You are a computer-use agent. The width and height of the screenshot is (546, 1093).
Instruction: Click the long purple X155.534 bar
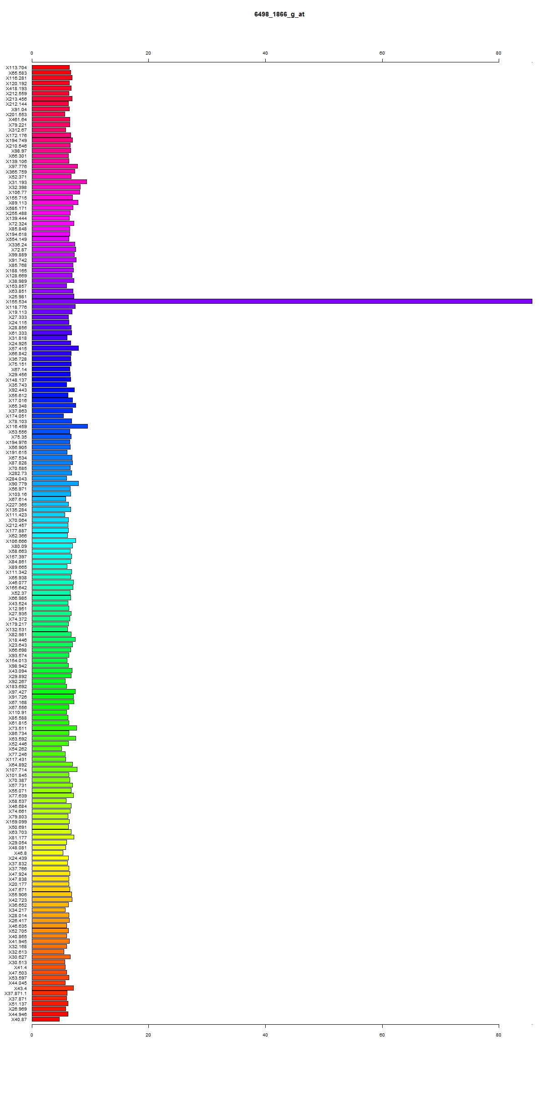[282, 301]
